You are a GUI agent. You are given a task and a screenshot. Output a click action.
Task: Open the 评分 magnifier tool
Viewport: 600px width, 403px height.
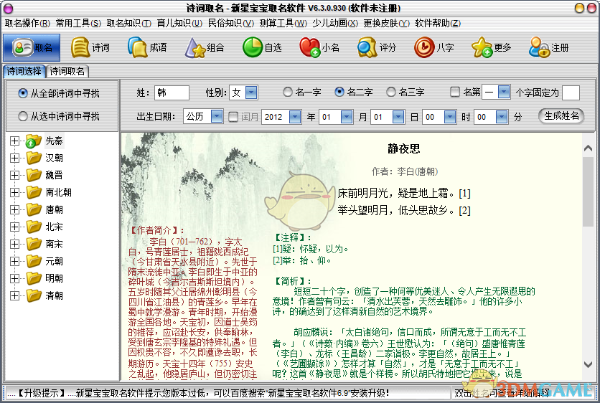[x=377, y=47]
